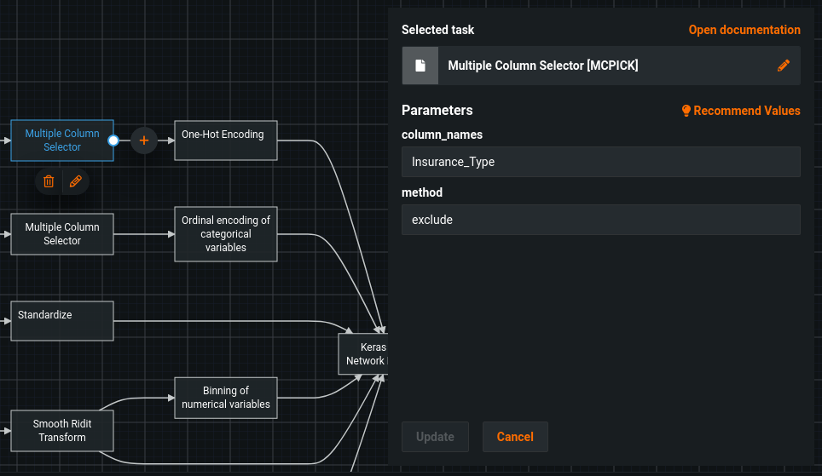Screen dimensions: 822x476
Task: Select the Smooth Ridit Transform node
Action: pyautogui.click(x=62, y=430)
